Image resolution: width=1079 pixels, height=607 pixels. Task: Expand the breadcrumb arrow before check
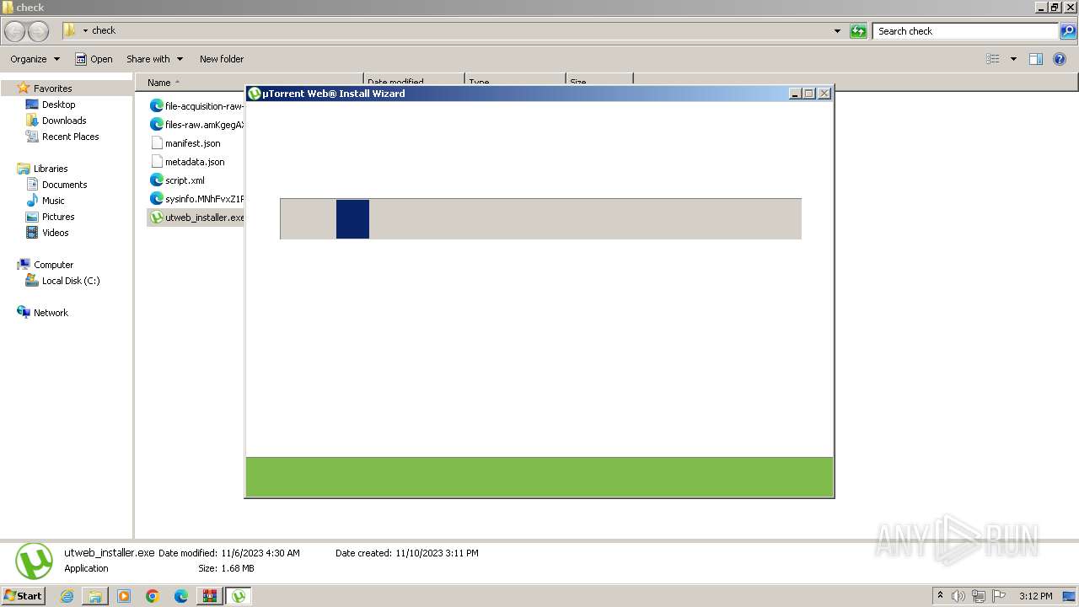85,30
